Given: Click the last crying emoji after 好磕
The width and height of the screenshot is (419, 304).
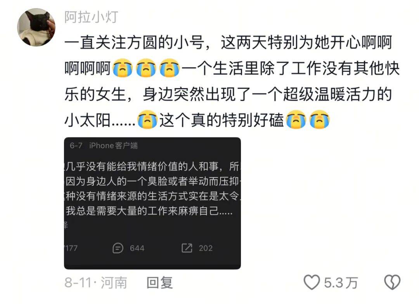Looking at the screenshot, I should click(x=319, y=120).
